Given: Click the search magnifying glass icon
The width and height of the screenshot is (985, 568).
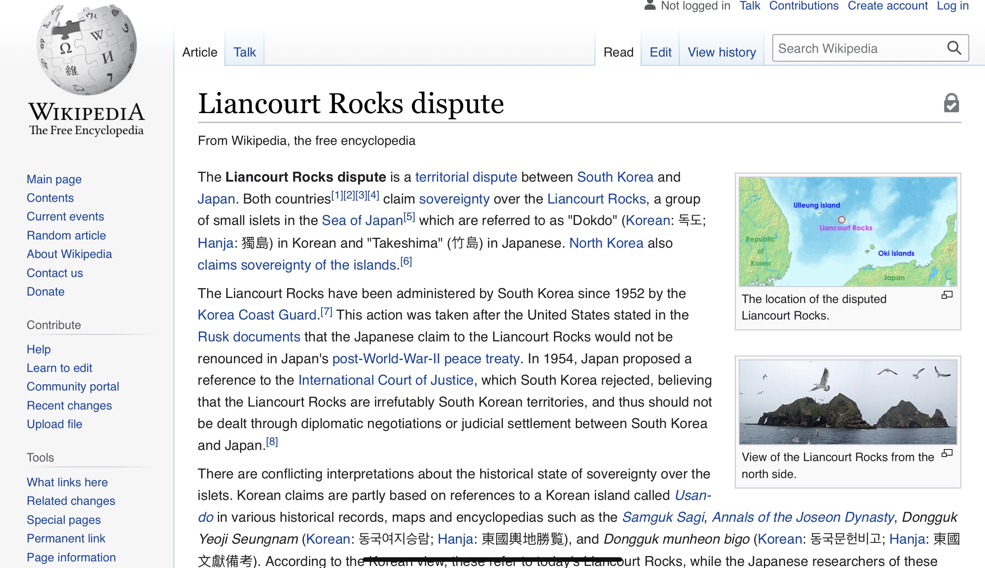Looking at the screenshot, I should click(x=954, y=48).
